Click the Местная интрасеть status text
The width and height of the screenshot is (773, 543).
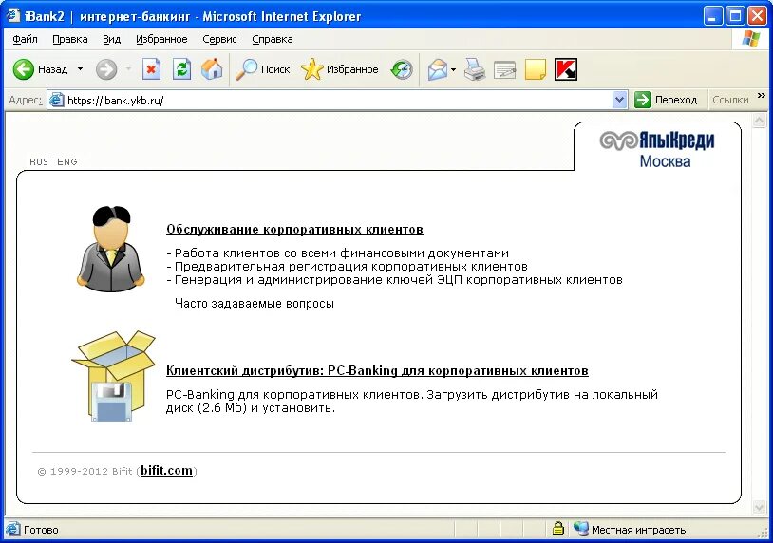point(638,530)
